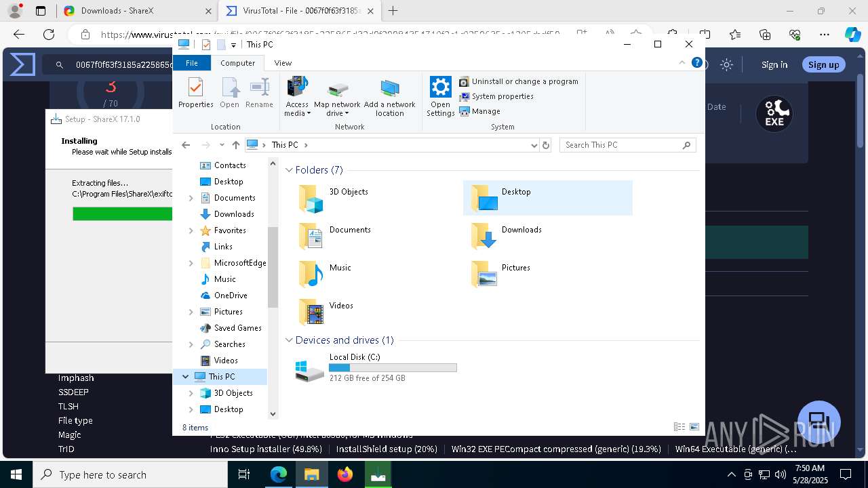Screen dimensions: 868x488
Task: Open Quick Access Toolbar customize dropdown
Action: click(233, 45)
